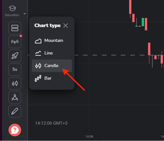Open the indicators compass tool
Screen dimensions: 164x141
click(x=15, y=97)
